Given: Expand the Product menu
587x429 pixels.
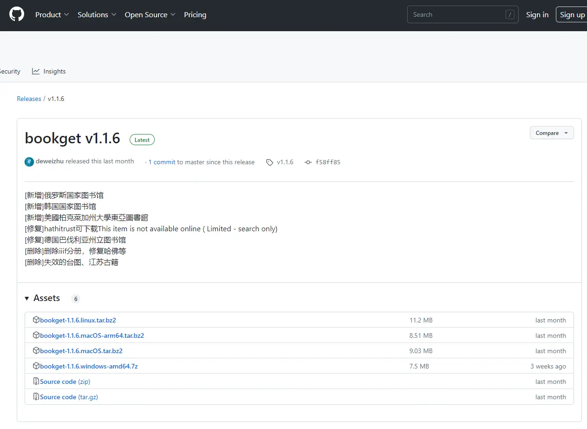Looking at the screenshot, I should (52, 14).
